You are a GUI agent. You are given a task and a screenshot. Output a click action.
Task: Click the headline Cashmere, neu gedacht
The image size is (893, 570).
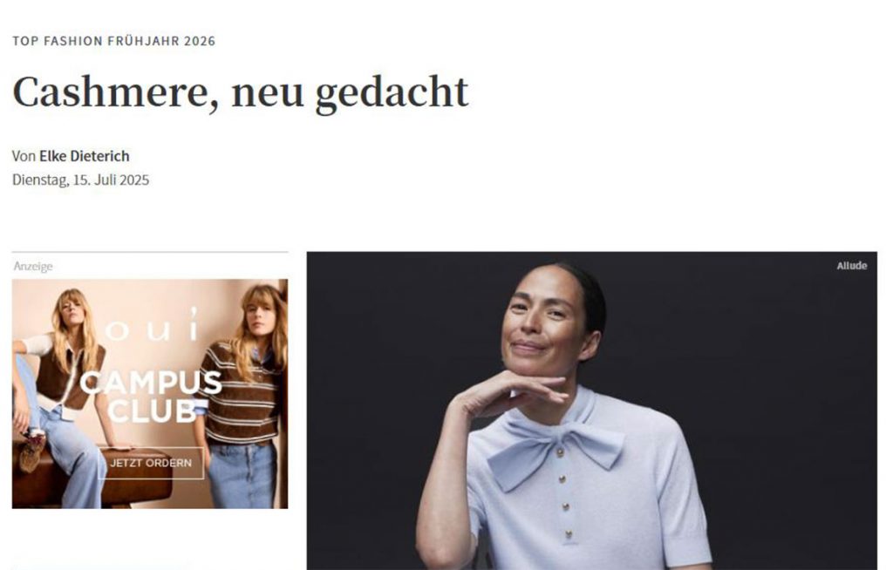241,92
